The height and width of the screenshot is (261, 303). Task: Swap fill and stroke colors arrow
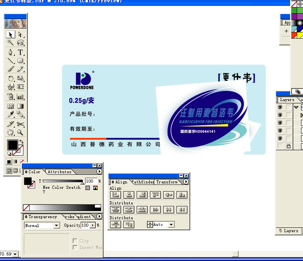tap(21, 142)
